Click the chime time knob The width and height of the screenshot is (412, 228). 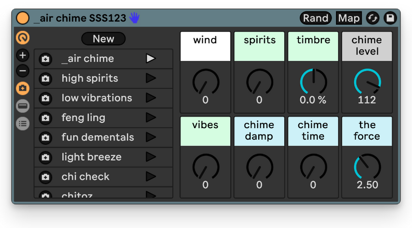click(x=314, y=167)
